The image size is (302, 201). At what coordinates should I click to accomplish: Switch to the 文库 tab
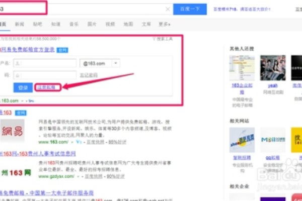(146, 24)
